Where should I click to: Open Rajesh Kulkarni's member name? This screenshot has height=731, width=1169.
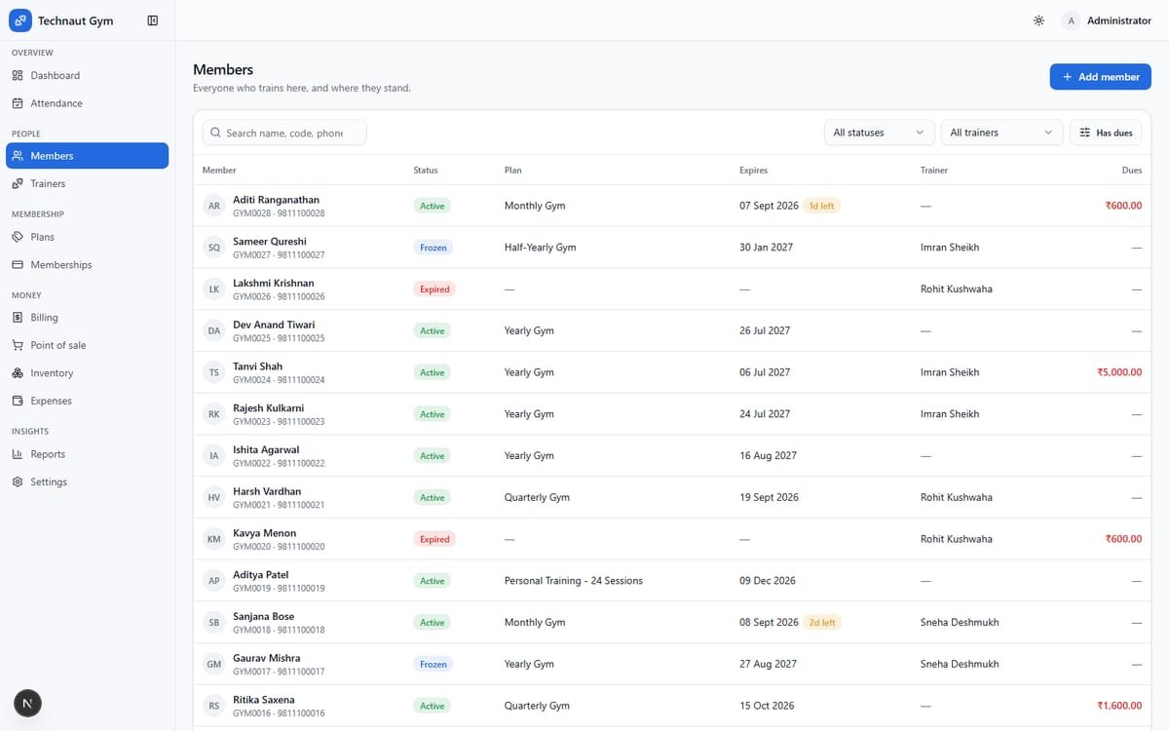click(x=268, y=407)
